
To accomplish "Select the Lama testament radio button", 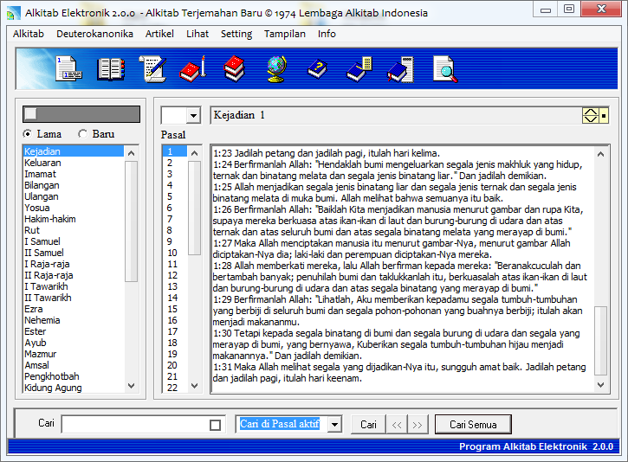I will [x=27, y=133].
